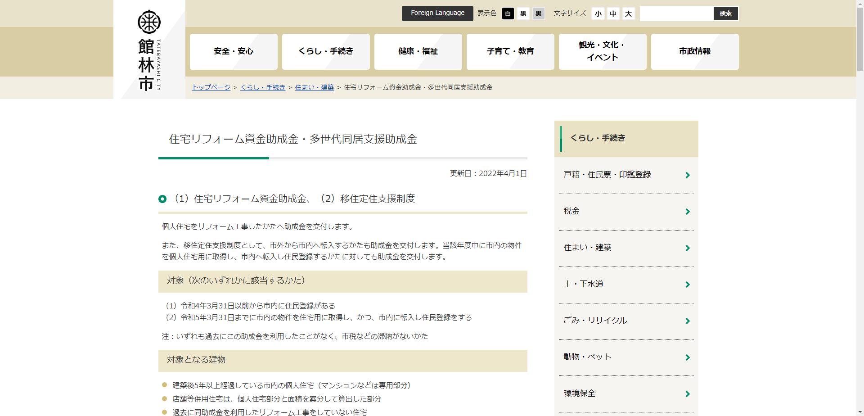
Task: Open the 市政情報 menu
Action: 695,52
